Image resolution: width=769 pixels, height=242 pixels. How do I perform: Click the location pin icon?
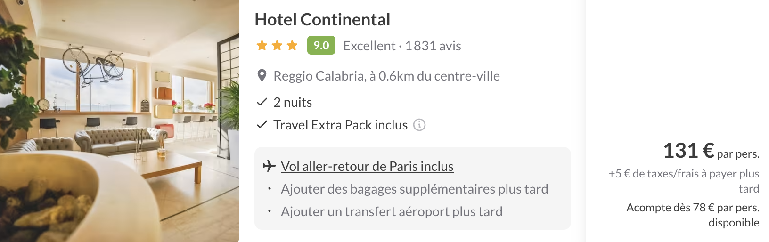coord(262,76)
